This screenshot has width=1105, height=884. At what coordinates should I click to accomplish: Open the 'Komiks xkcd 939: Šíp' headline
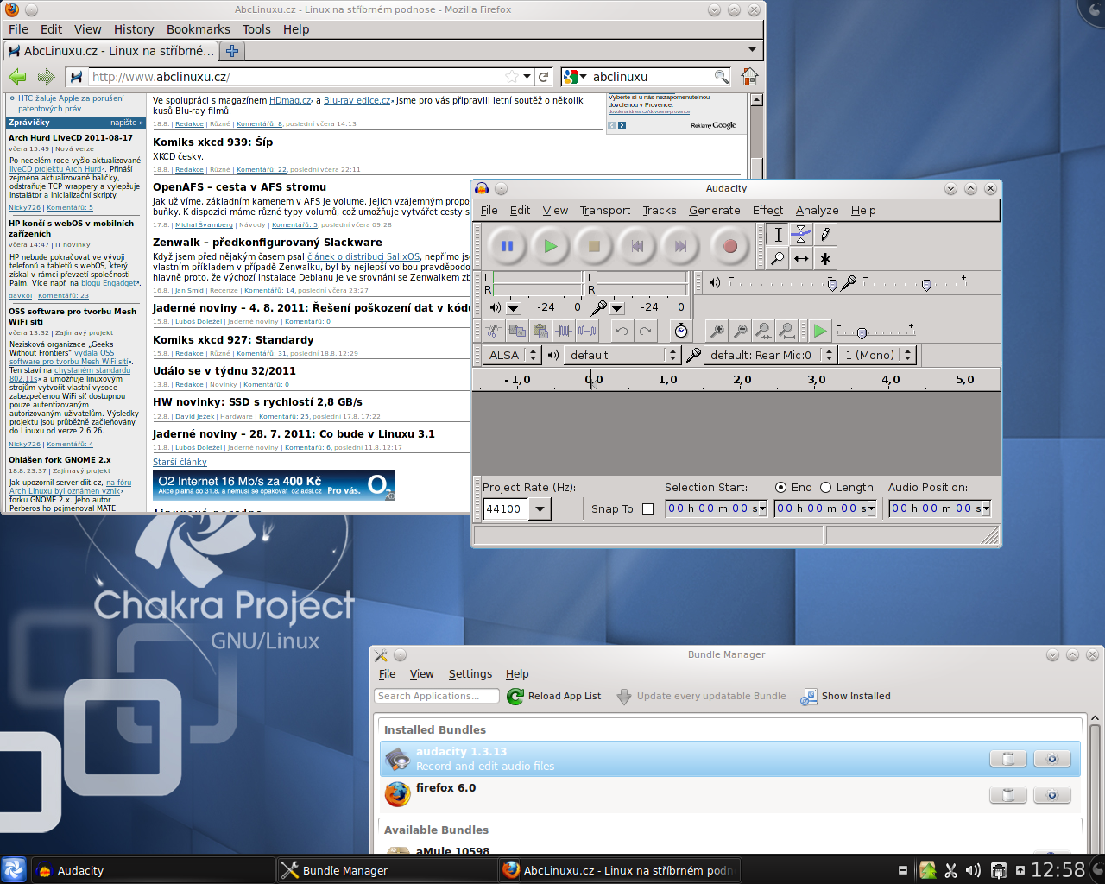point(212,142)
